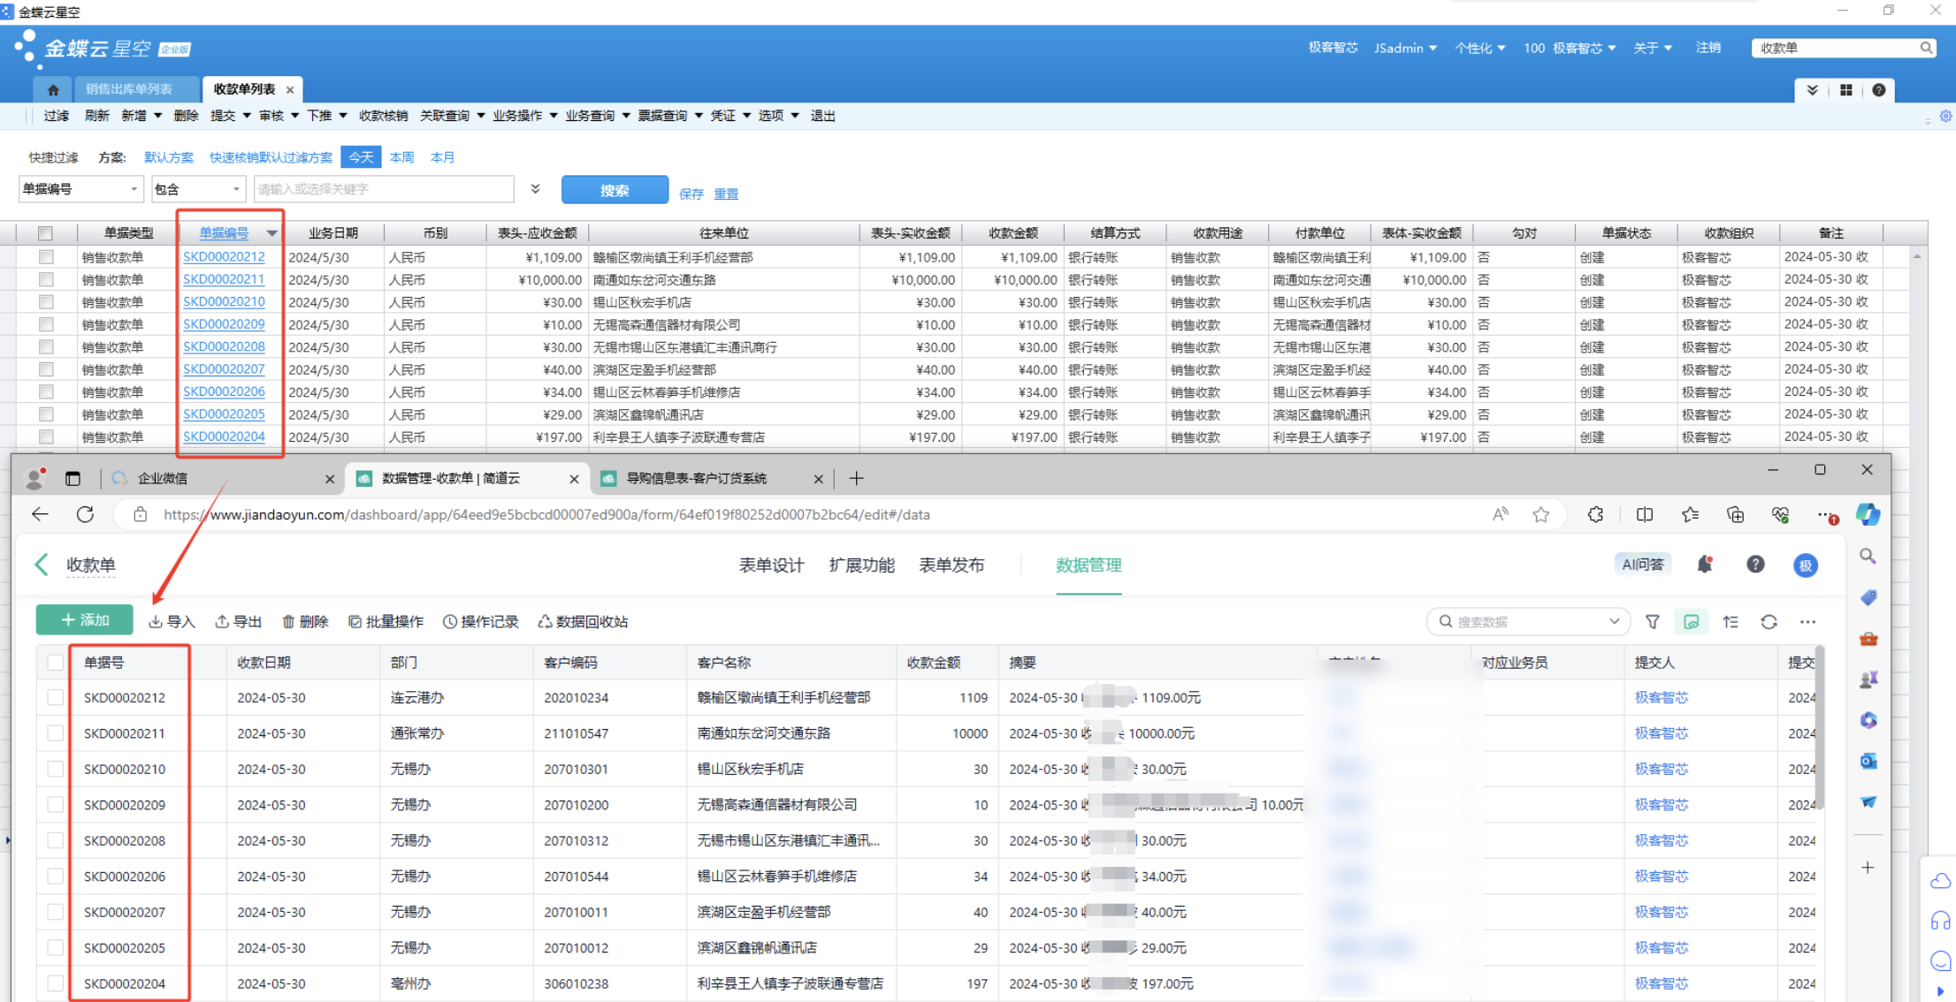This screenshot has width=1956, height=1002.
Task: Open the filter funnel icon in 简道云
Action: point(1652,622)
